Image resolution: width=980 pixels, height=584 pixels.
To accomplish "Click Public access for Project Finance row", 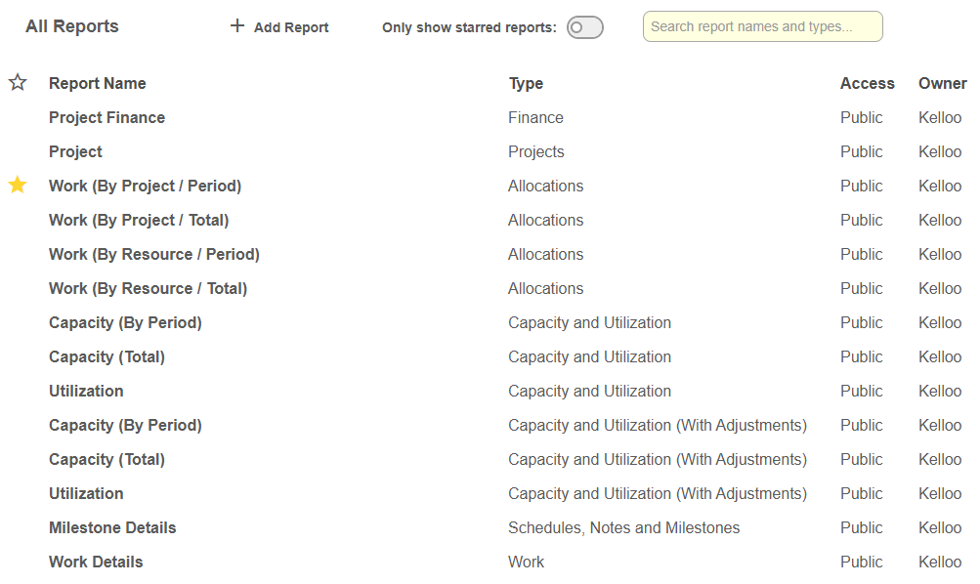I will pos(861,117).
